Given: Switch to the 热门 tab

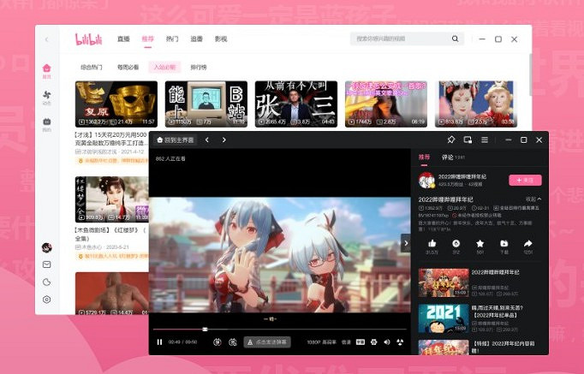Looking at the screenshot, I should pyautogui.click(x=172, y=39).
